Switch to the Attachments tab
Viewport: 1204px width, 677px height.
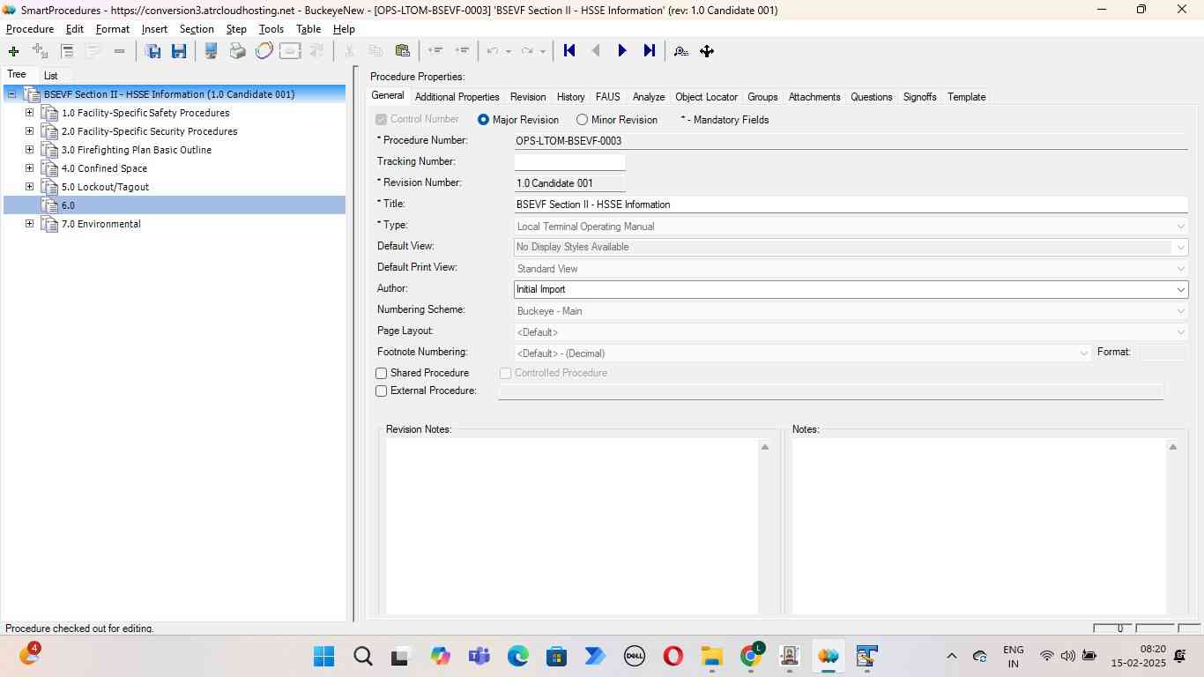click(x=814, y=97)
